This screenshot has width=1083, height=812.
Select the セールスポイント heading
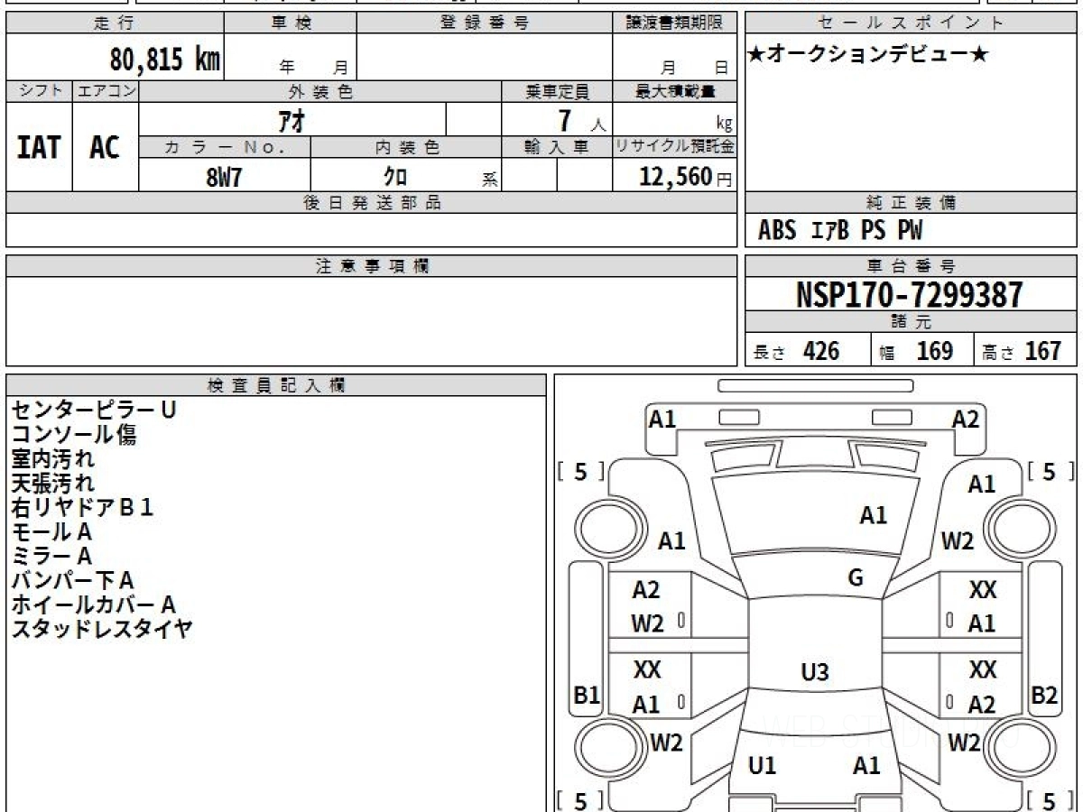pos(912,23)
